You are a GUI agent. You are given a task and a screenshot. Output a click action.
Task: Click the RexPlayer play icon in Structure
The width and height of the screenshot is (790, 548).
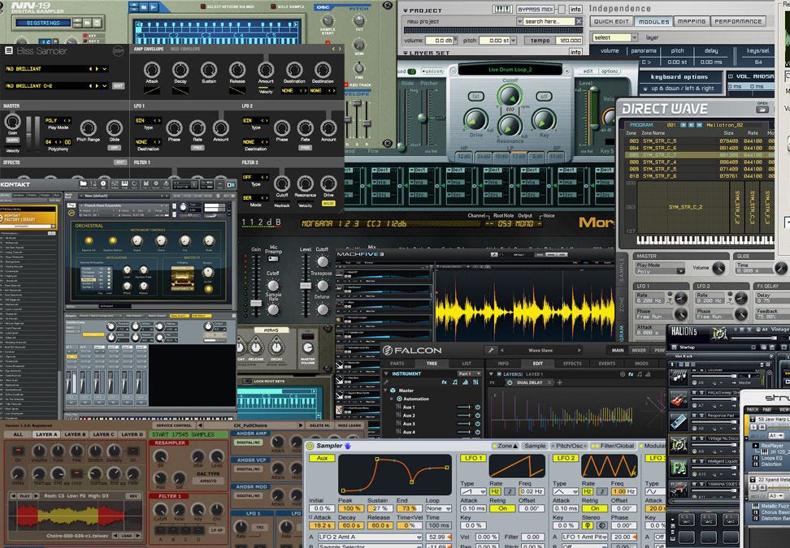click(x=756, y=446)
